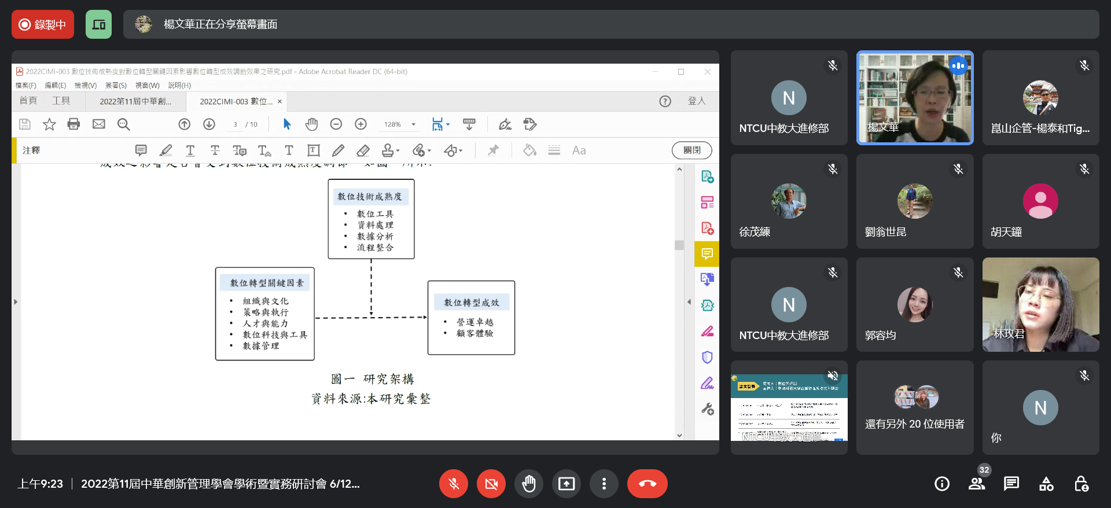
Task: Click the 關閉 button in comment toolbar
Action: 691,150
